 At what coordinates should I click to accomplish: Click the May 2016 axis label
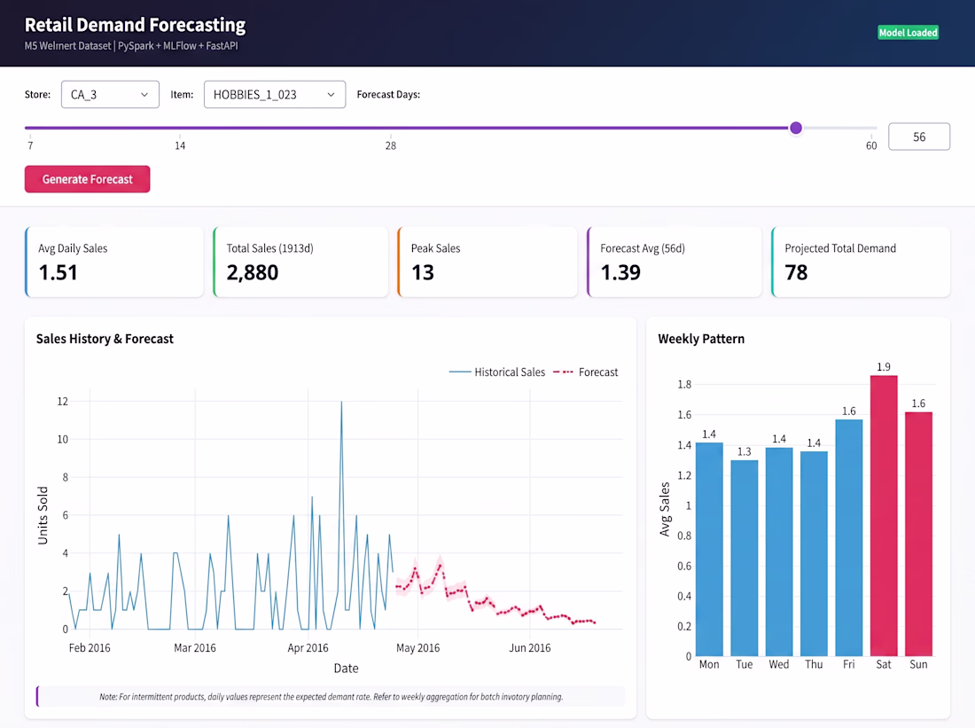click(417, 647)
